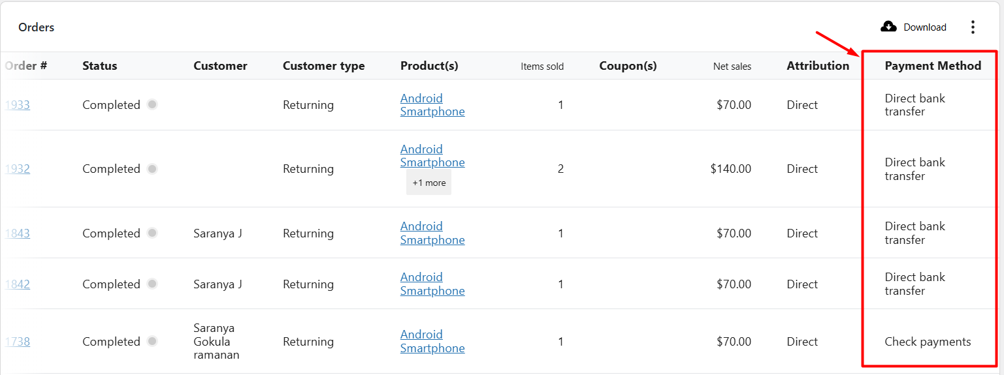Click Check payments cell for order 1738
Viewport: 1004px width, 375px height.
click(x=927, y=342)
